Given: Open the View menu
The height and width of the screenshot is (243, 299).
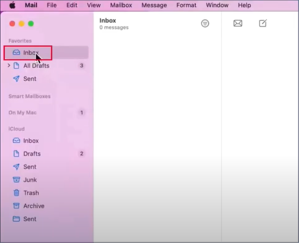Looking at the screenshot, I should tap(93, 5).
